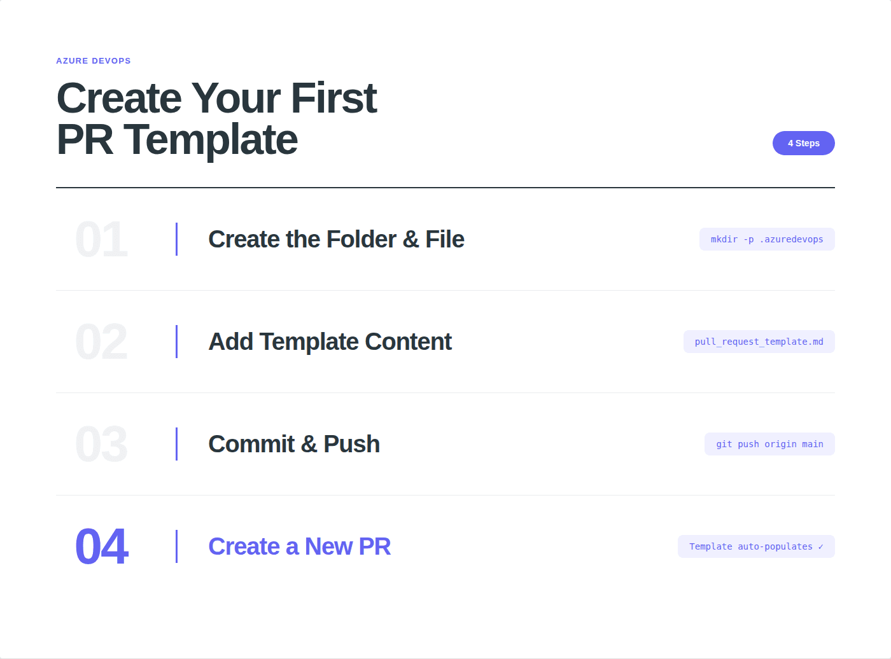
Task: Click the checkmark in Template auto-populates chip
Action: (x=821, y=546)
